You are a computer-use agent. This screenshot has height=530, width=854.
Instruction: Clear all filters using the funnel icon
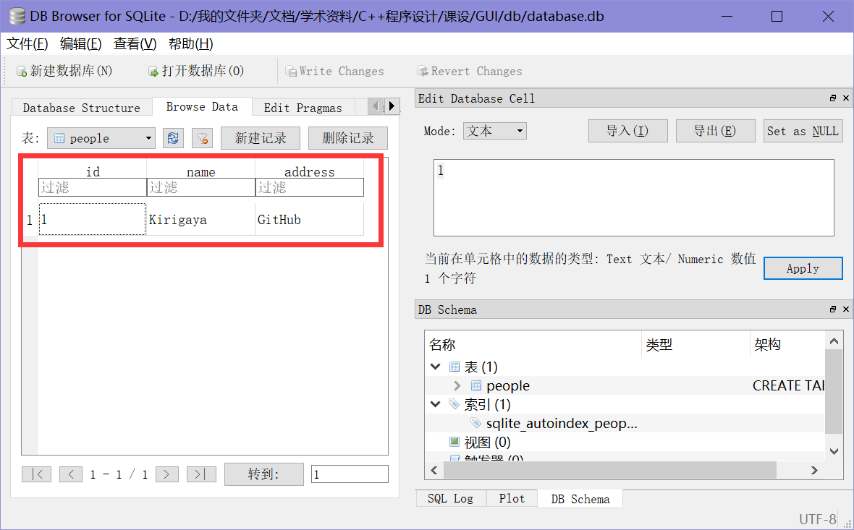tap(202, 137)
